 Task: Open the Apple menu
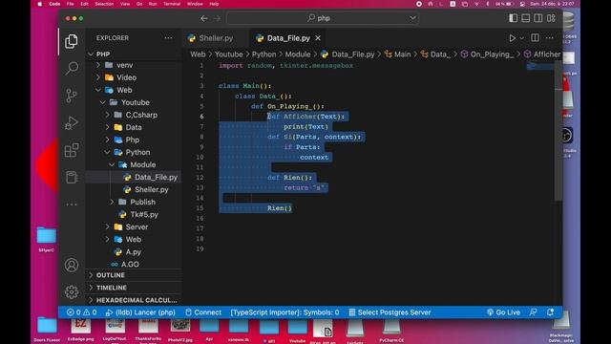point(39,4)
